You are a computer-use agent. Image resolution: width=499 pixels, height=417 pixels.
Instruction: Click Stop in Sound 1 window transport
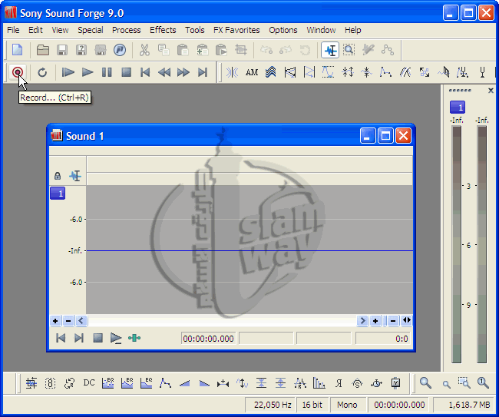[x=97, y=338]
